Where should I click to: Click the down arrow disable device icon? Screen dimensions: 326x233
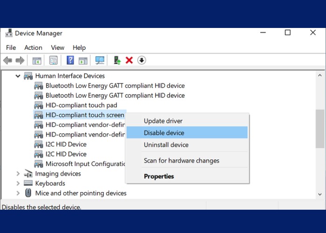[142, 60]
